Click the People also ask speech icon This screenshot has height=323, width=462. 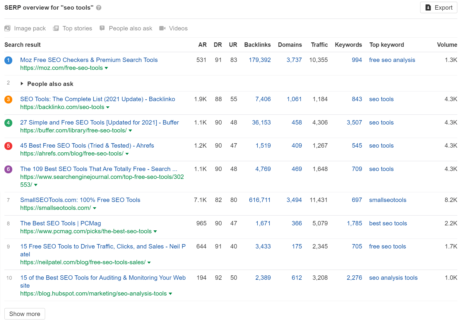pyautogui.click(x=102, y=28)
